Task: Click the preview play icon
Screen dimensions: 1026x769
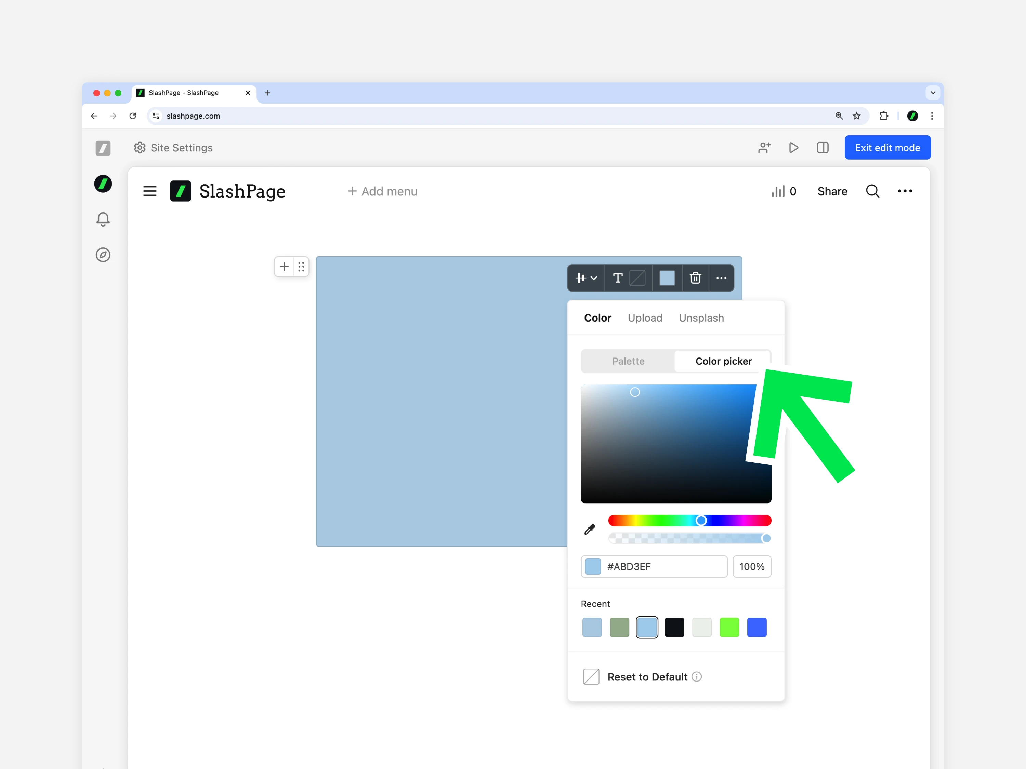Action: [794, 147]
